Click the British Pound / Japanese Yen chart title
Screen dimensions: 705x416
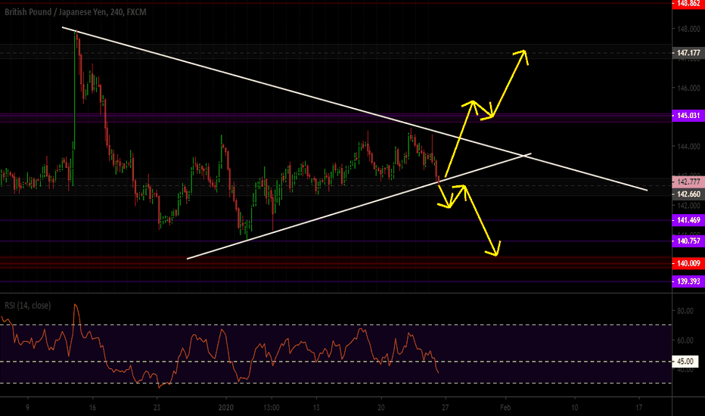click(76, 12)
